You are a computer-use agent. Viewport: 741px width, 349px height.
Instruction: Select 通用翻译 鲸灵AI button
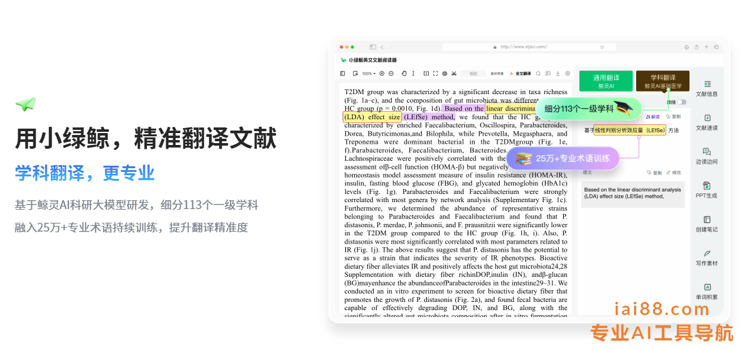(x=605, y=81)
